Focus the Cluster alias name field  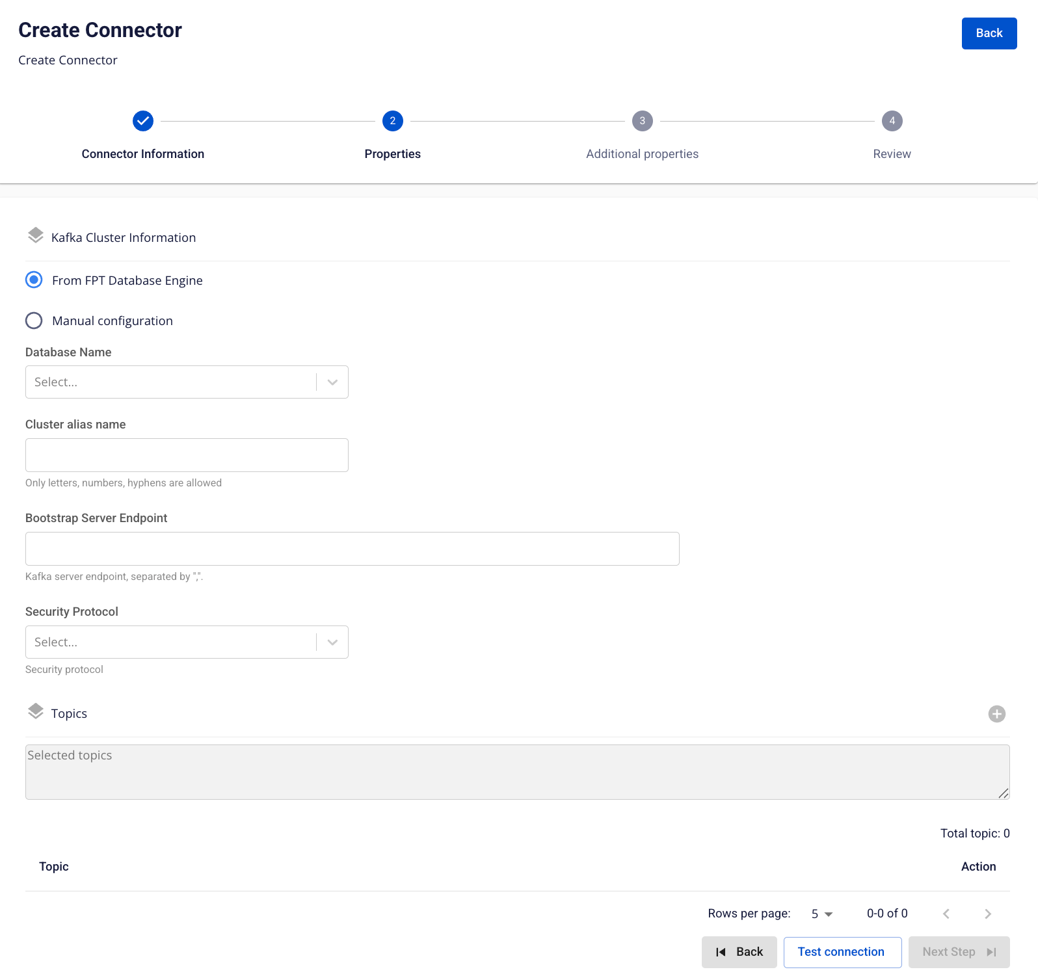[187, 455]
